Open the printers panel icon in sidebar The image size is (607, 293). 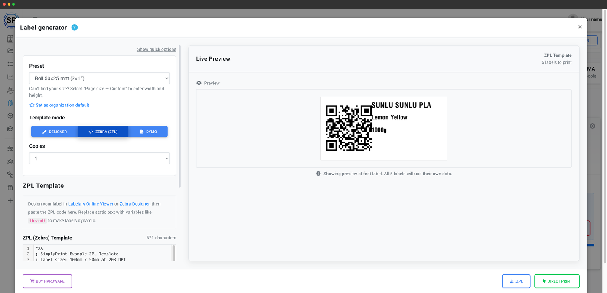[x=10, y=39]
